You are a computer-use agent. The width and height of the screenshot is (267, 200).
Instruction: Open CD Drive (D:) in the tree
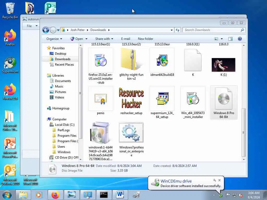click(66, 158)
